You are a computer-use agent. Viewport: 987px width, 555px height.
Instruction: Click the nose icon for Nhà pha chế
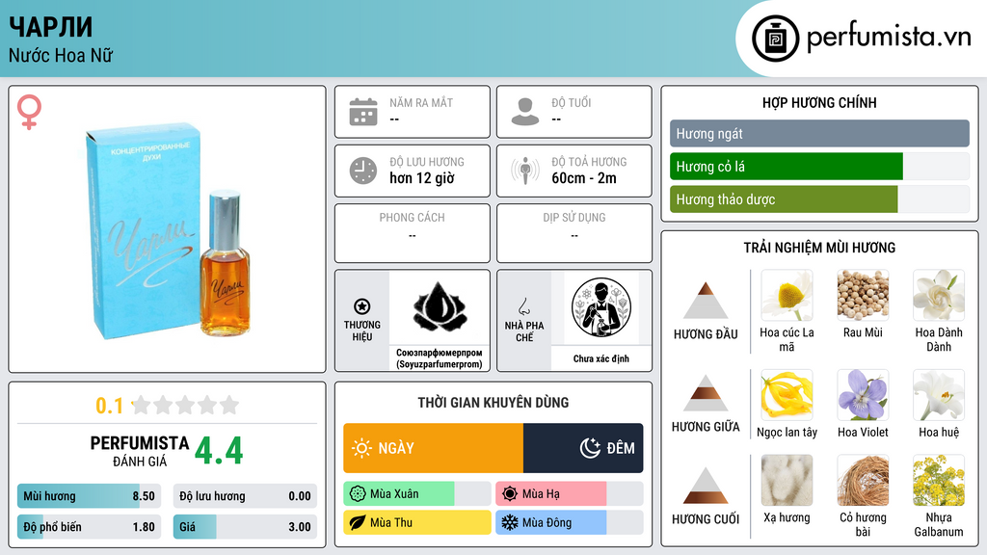(x=523, y=306)
